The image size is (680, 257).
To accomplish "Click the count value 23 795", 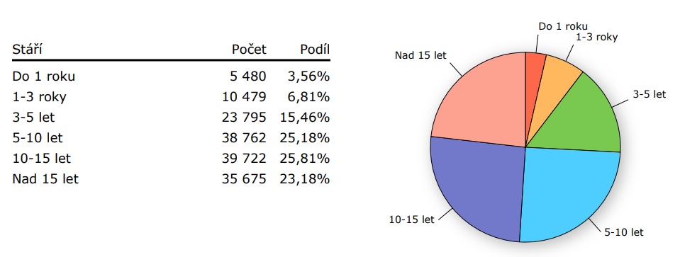I will click(243, 118).
